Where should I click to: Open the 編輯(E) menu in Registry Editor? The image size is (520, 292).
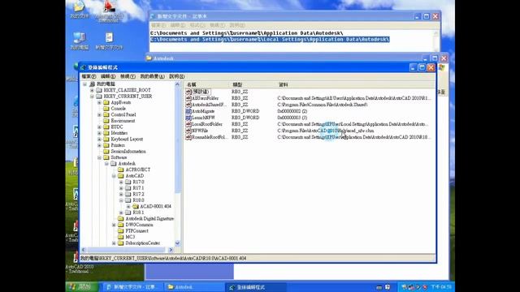108,76
